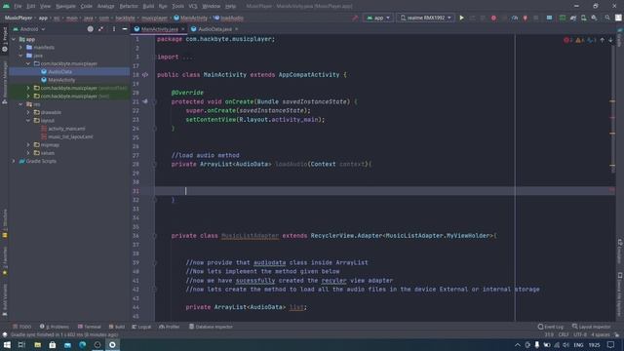This screenshot has width=624, height=351.
Task: Open Windows Start menu
Action: point(7,344)
